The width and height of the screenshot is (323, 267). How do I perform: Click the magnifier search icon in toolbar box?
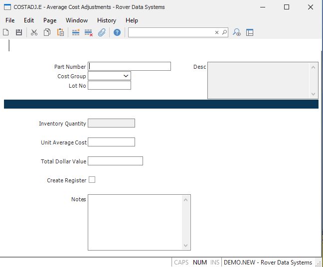coord(224,32)
